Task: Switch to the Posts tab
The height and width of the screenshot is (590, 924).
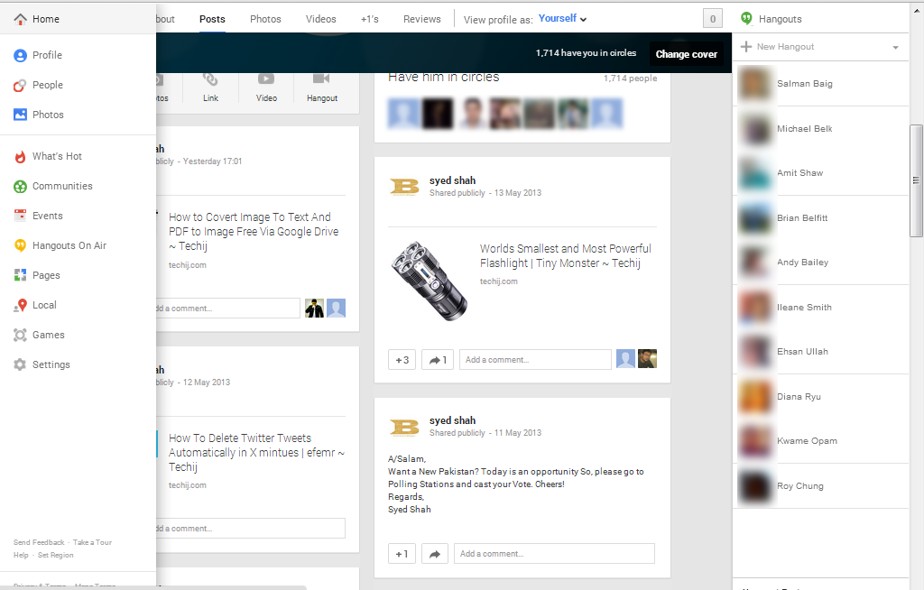Action: 212,19
